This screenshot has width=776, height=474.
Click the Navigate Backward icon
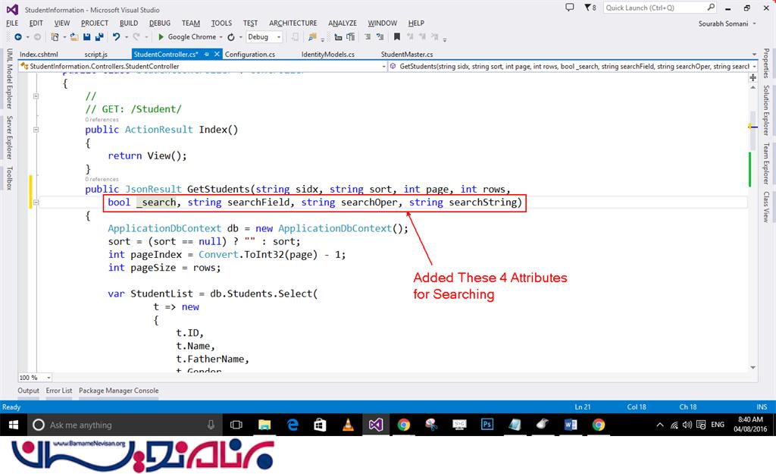point(17,36)
